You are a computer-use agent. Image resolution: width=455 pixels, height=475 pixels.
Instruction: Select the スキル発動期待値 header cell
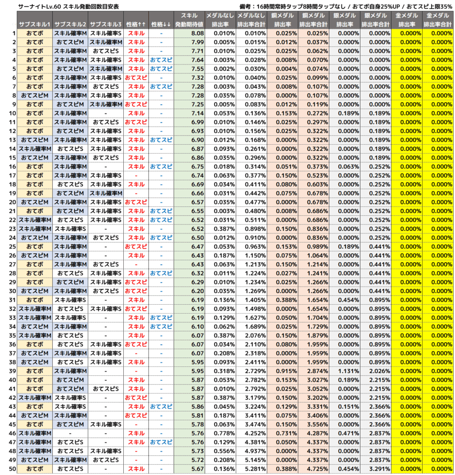[189, 20]
